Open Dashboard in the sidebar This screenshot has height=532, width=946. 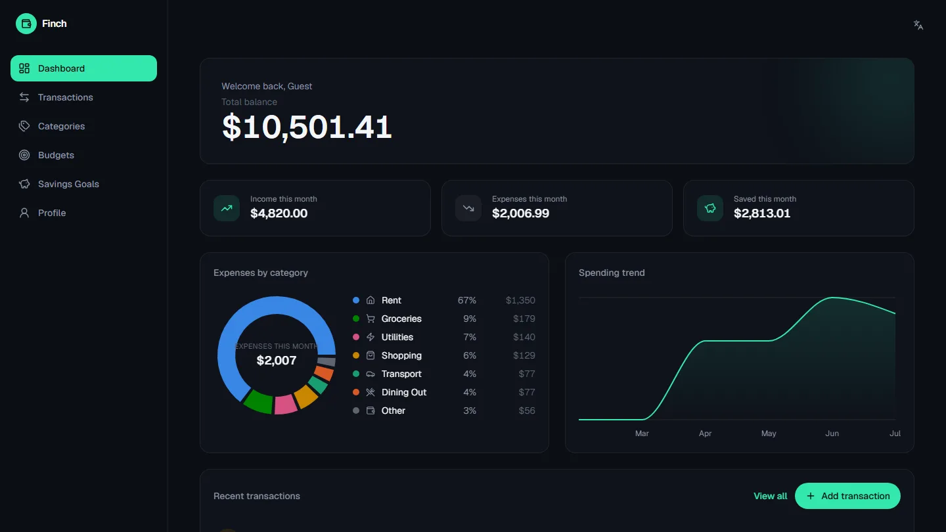83,68
